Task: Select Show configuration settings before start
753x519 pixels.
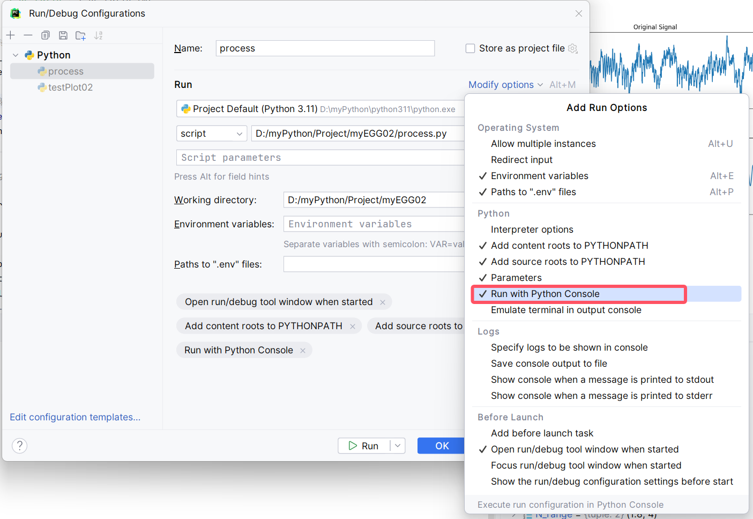Action: [x=607, y=481]
